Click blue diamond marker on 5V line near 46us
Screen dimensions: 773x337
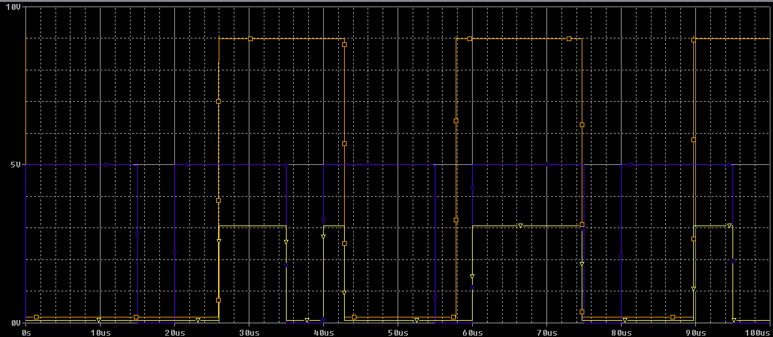click(368, 164)
